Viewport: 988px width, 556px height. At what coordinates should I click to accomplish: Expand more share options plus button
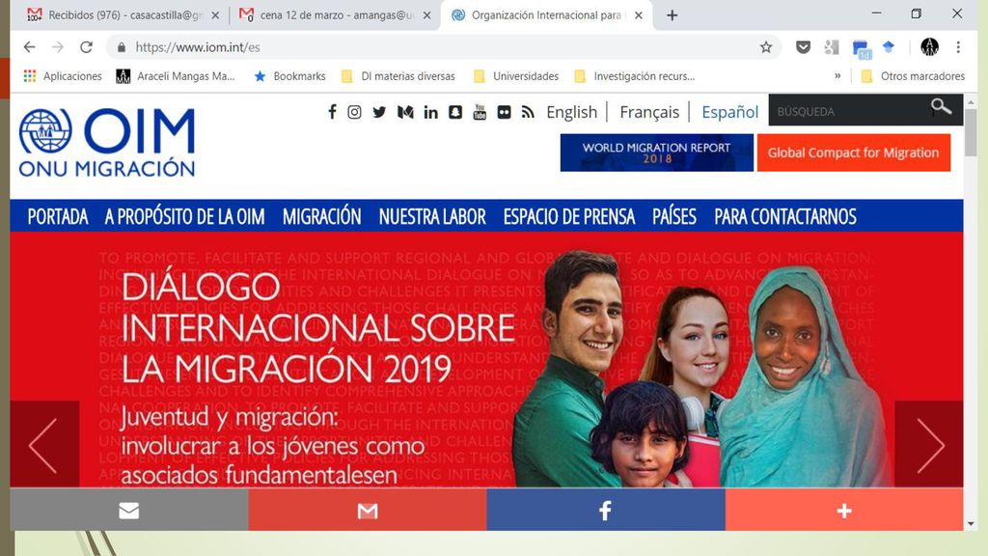[x=844, y=510]
